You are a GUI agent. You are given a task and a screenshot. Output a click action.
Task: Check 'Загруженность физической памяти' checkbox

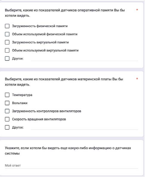click(x=7, y=26)
